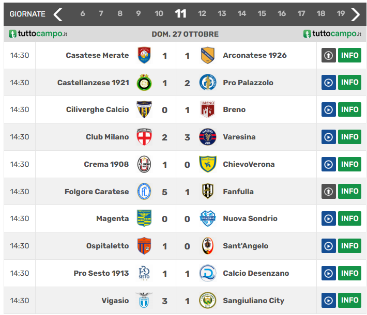Go to next matchdays arrow
The image size is (367, 315).
(x=355, y=14)
